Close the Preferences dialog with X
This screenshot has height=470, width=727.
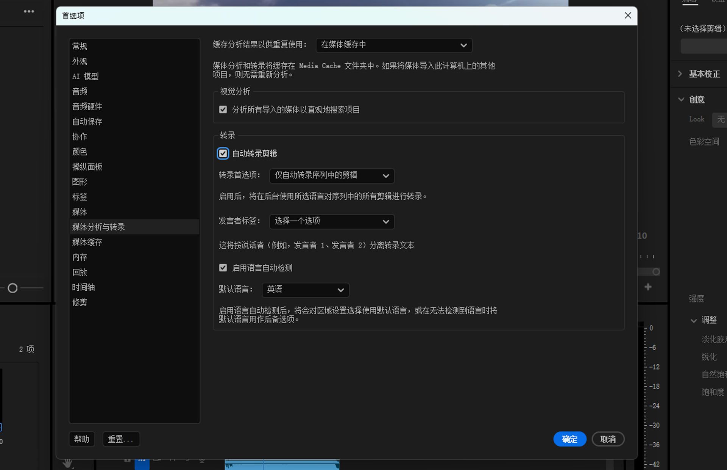pyautogui.click(x=628, y=16)
